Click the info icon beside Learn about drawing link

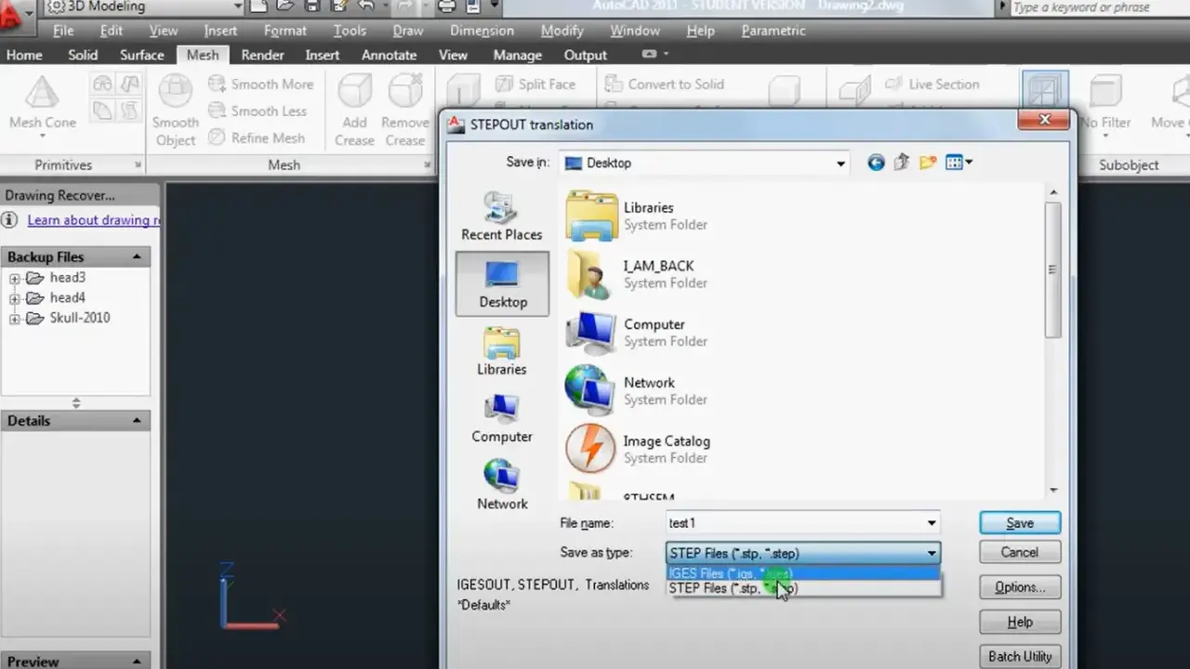tap(8, 220)
